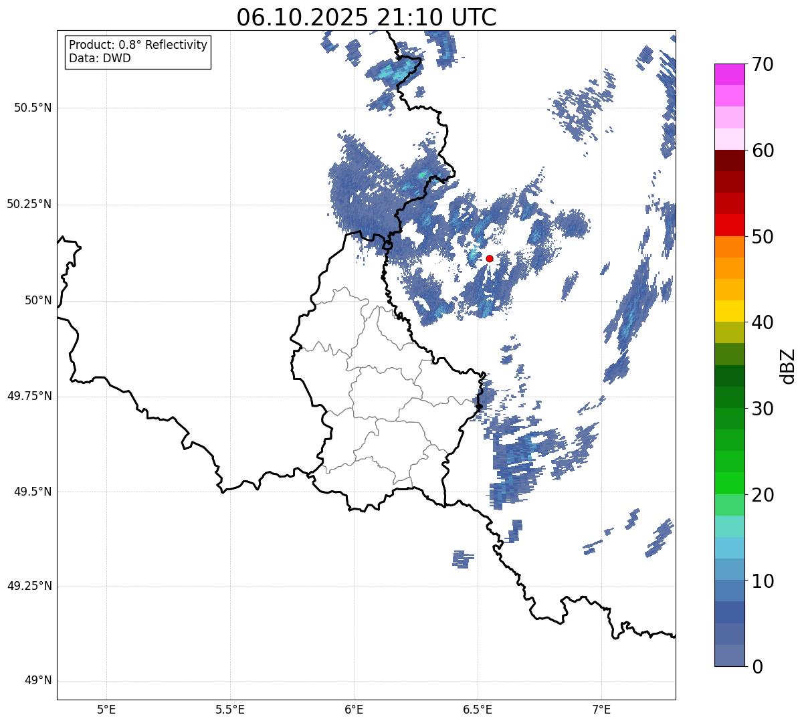Click the latitude label 49.25°N
The image size is (804, 723).
(29, 586)
